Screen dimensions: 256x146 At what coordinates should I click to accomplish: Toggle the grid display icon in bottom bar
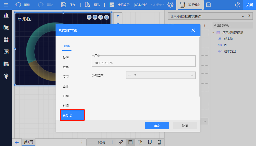tap(130, 142)
